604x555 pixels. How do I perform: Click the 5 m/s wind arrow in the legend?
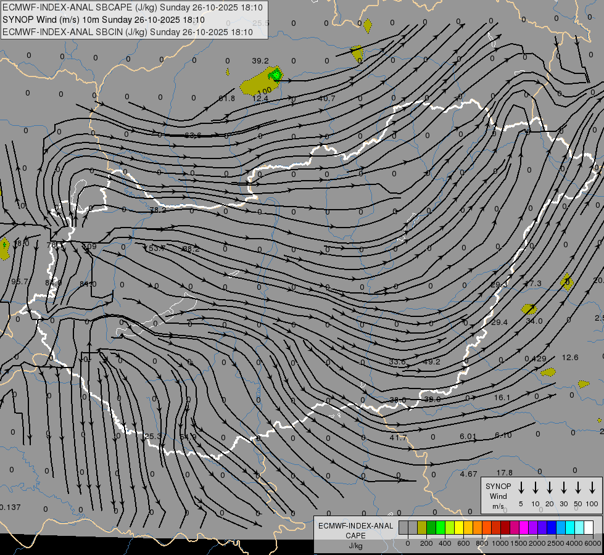click(521, 488)
